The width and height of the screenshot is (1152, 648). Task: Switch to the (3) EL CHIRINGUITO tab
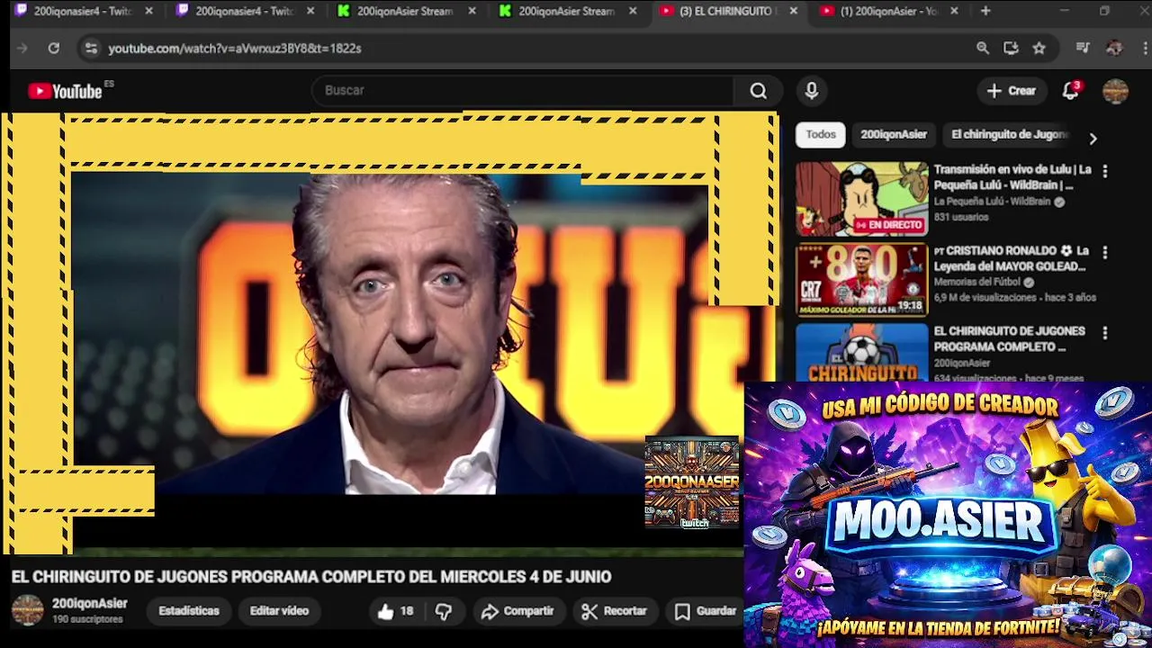[x=727, y=12]
